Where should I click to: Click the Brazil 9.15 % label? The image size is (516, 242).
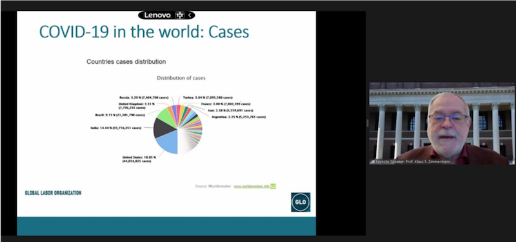coord(120,116)
